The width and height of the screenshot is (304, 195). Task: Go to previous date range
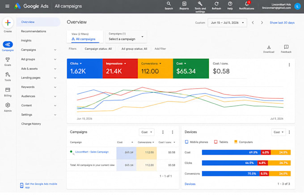[253, 23]
